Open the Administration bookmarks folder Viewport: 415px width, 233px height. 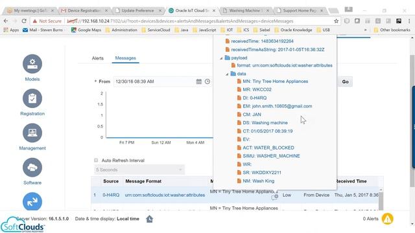[x=121, y=30]
